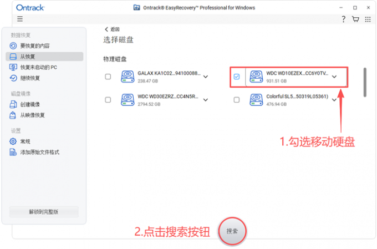Click the 创建镜像 icon in sidebar
Image resolution: width=377 pixels, height=249 pixels.
13,104
